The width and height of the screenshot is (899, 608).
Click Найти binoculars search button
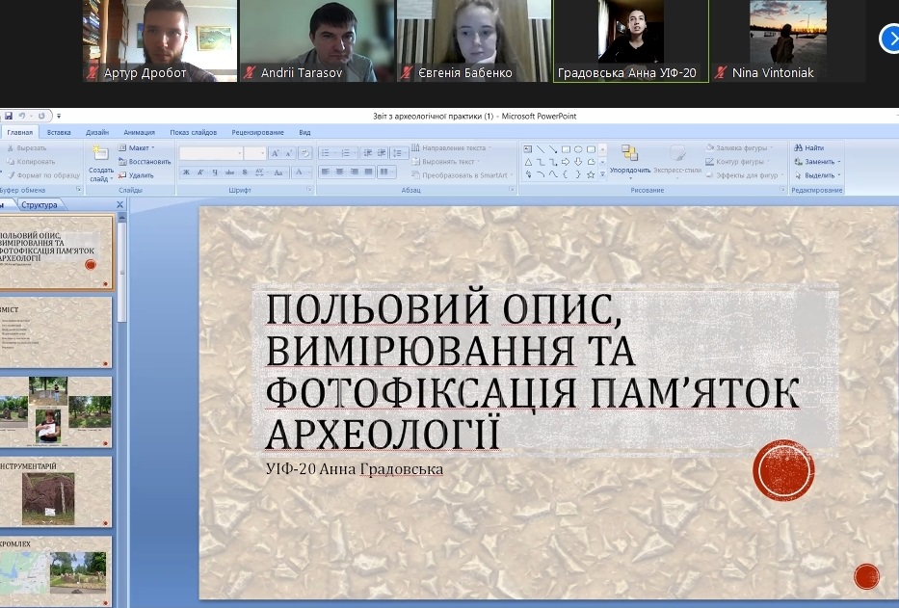[809, 148]
